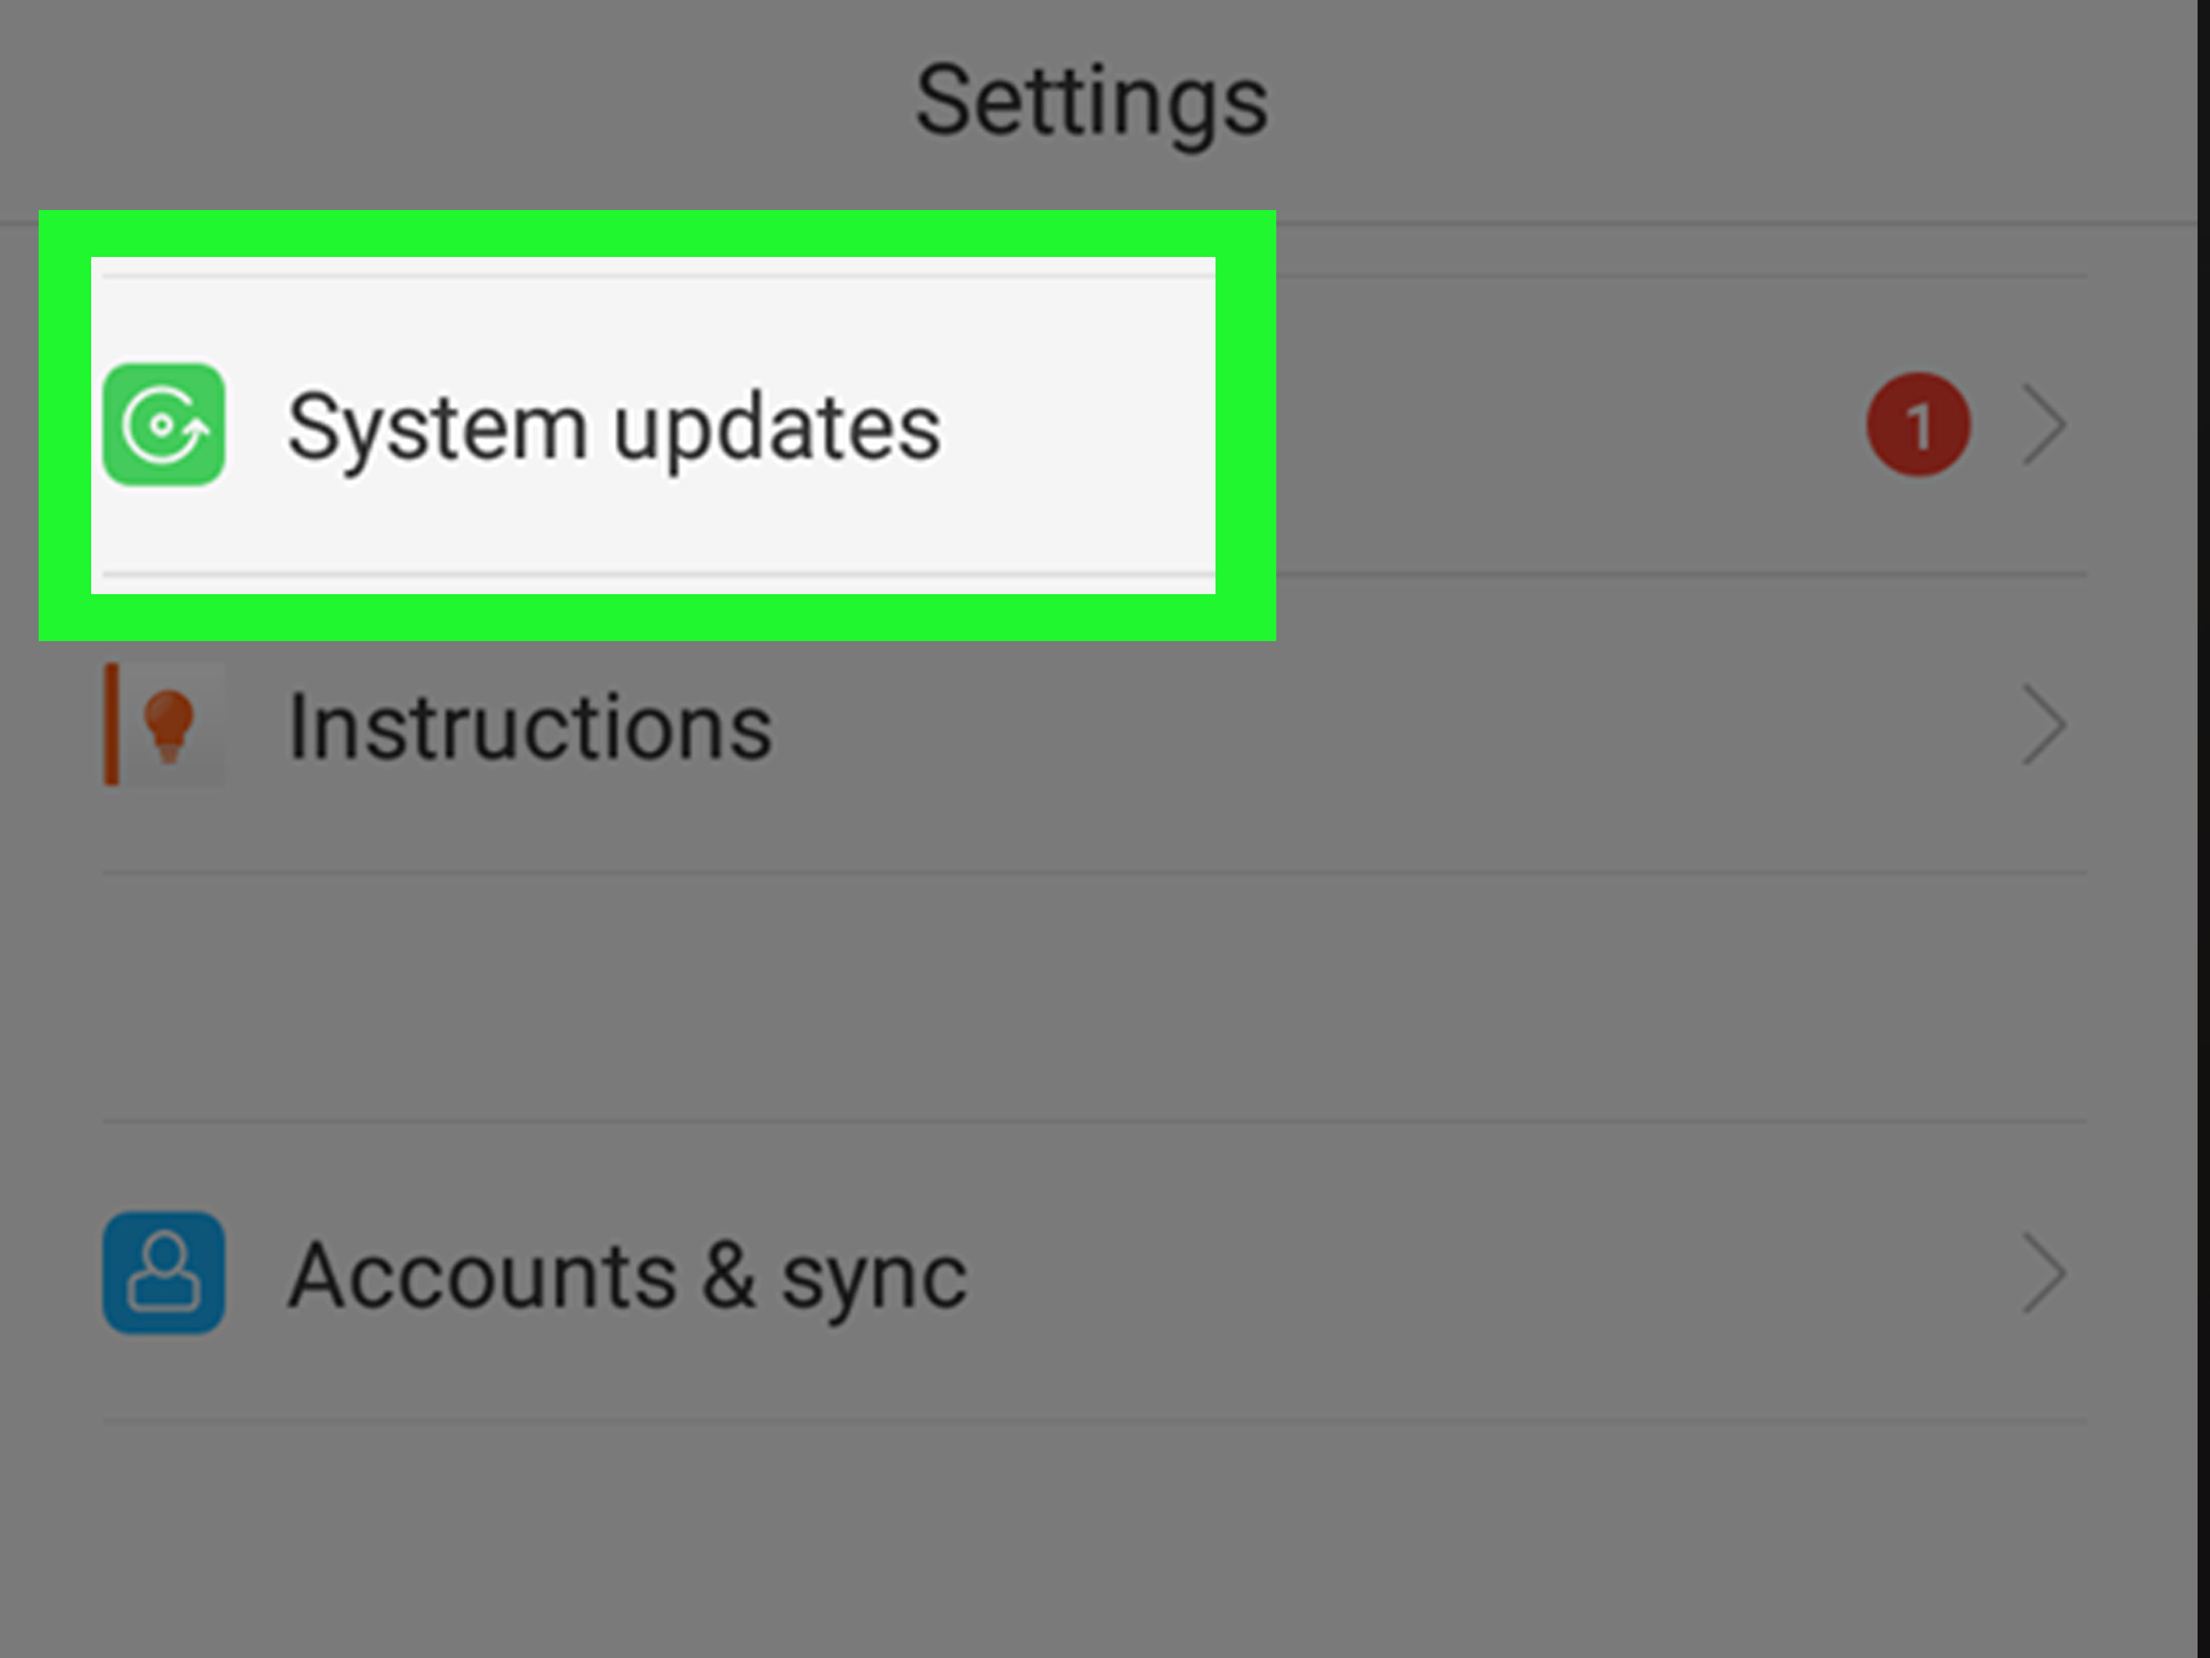Tap the orange Instructions lightbulb icon

[169, 725]
